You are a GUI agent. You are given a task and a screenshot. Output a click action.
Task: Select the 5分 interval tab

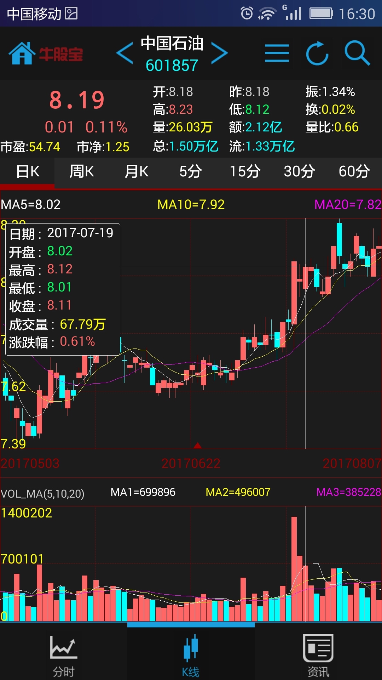(191, 172)
